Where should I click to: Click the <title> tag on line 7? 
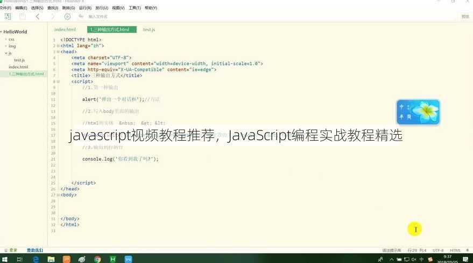(81, 76)
